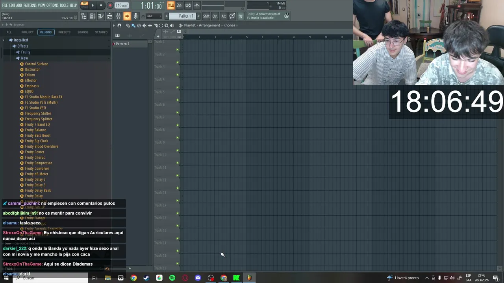Click the metronome icon
504x283 pixels.
pyautogui.click(x=197, y=5)
